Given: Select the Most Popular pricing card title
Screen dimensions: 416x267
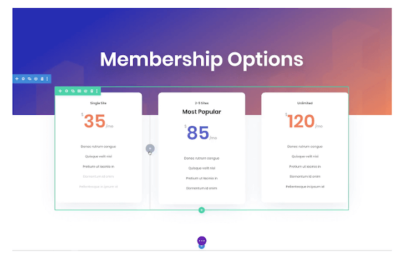Looking at the screenshot, I should coord(202,112).
